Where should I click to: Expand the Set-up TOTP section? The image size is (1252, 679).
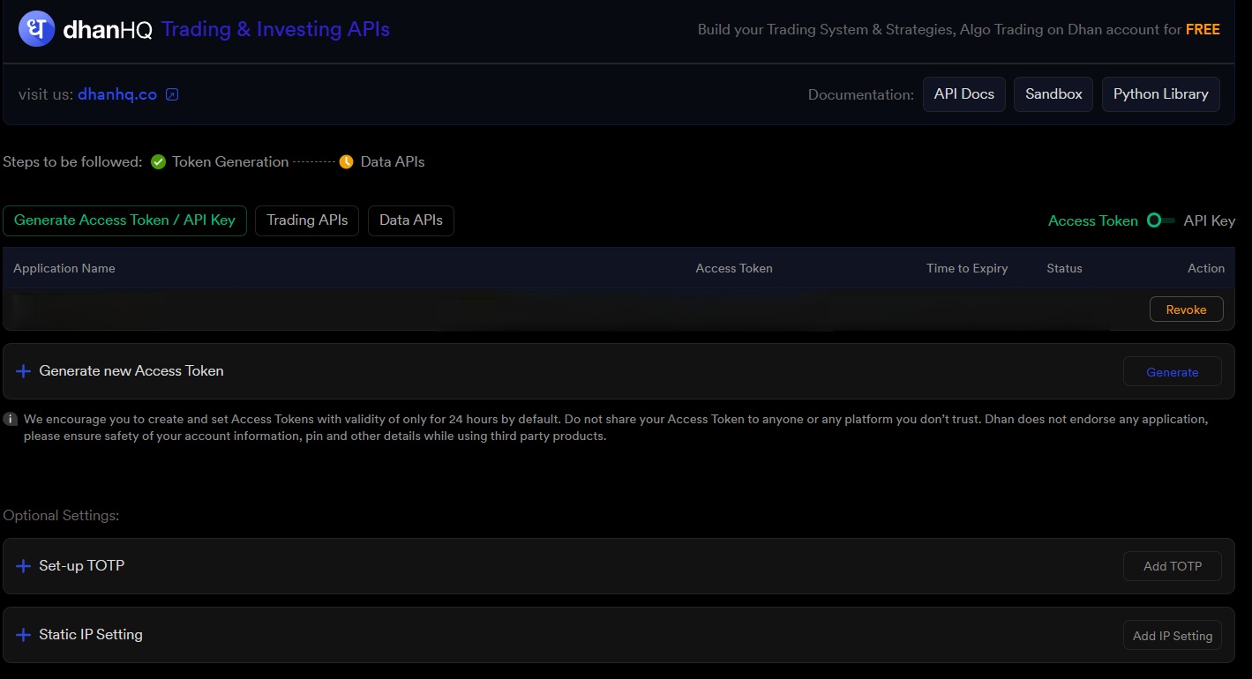point(82,566)
